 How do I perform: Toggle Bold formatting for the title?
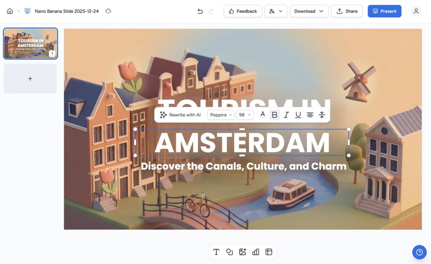tap(274, 115)
